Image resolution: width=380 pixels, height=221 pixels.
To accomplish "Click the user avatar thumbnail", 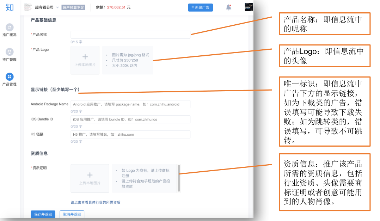I will click(x=249, y=7).
